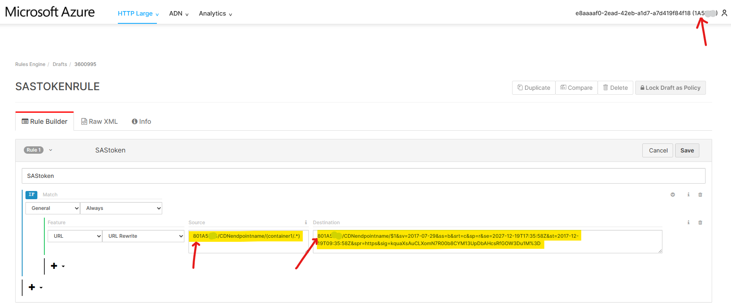Click into the Source pattern text area
The image size is (731, 307).
[x=248, y=241]
